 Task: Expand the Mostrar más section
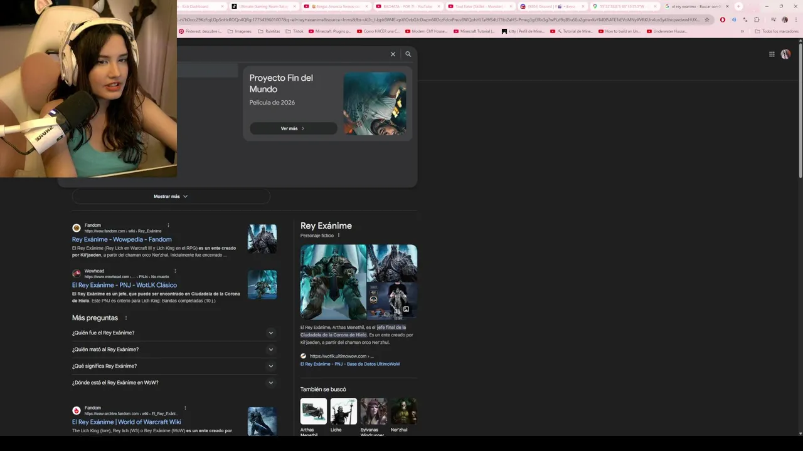pyautogui.click(x=171, y=197)
